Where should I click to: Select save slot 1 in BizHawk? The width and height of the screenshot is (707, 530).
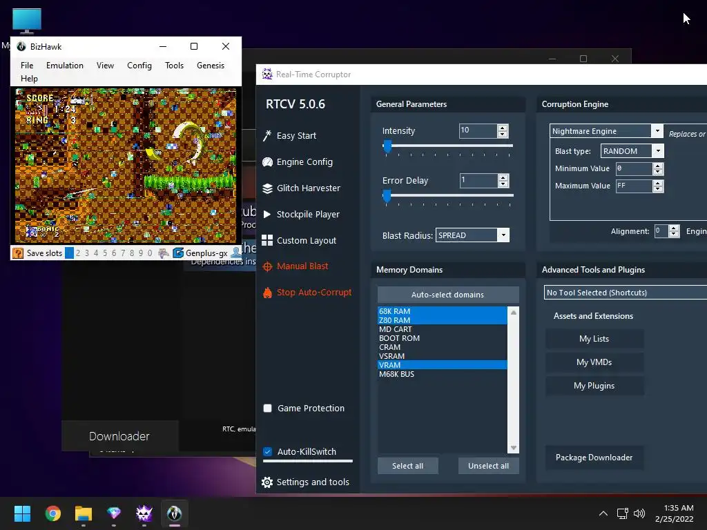(x=69, y=253)
